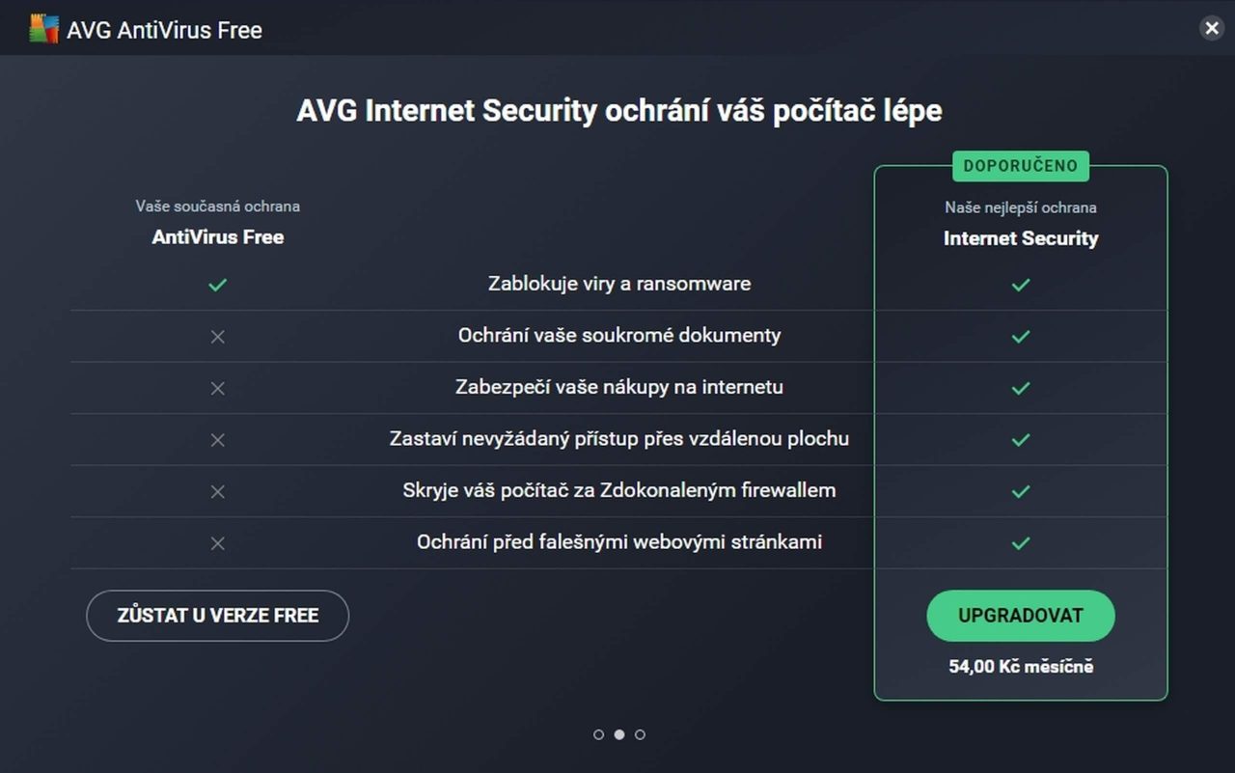Viewport: 1235px width, 773px height.
Task: Click the UPGRADOVAT button
Action: click(1021, 616)
